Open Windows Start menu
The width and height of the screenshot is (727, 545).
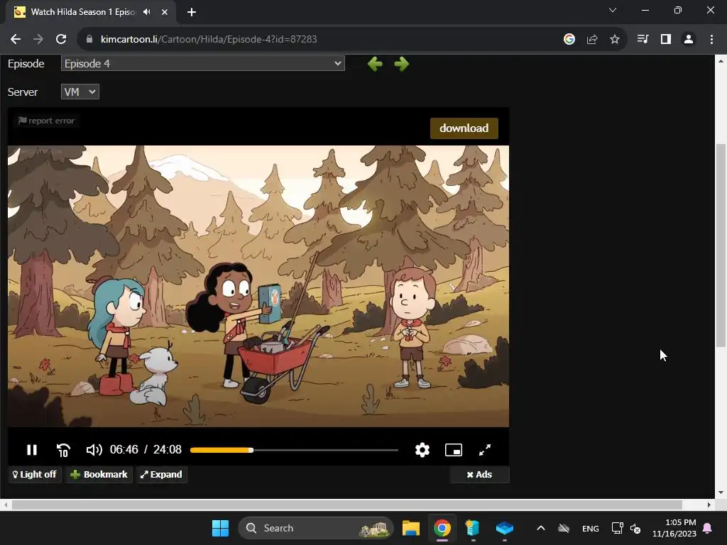click(x=220, y=528)
